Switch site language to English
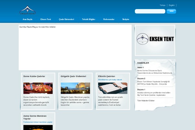Viewport: 195px width, 130px height. [x=172, y=5]
